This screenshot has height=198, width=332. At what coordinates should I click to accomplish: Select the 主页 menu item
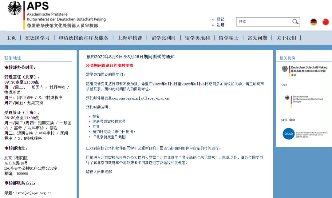[x=11, y=38]
